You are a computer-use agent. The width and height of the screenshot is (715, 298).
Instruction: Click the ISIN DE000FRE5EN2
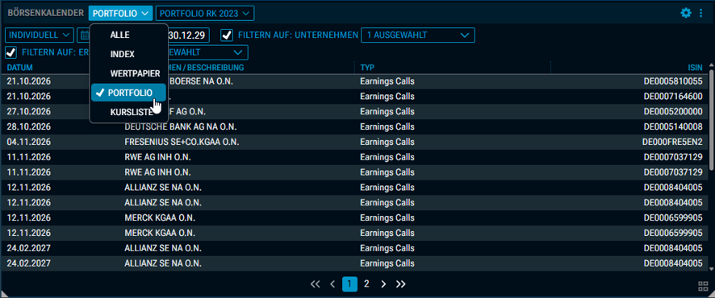coord(672,142)
